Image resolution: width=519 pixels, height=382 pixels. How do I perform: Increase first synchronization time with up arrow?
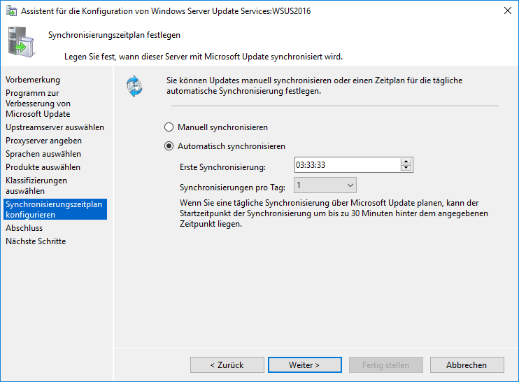[x=406, y=162]
